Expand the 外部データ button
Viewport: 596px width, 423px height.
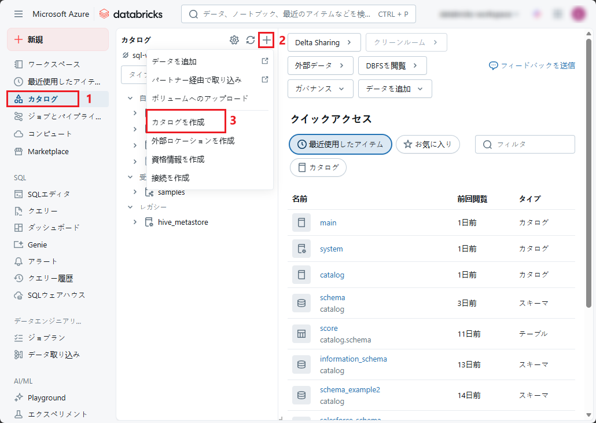pyautogui.click(x=321, y=65)
